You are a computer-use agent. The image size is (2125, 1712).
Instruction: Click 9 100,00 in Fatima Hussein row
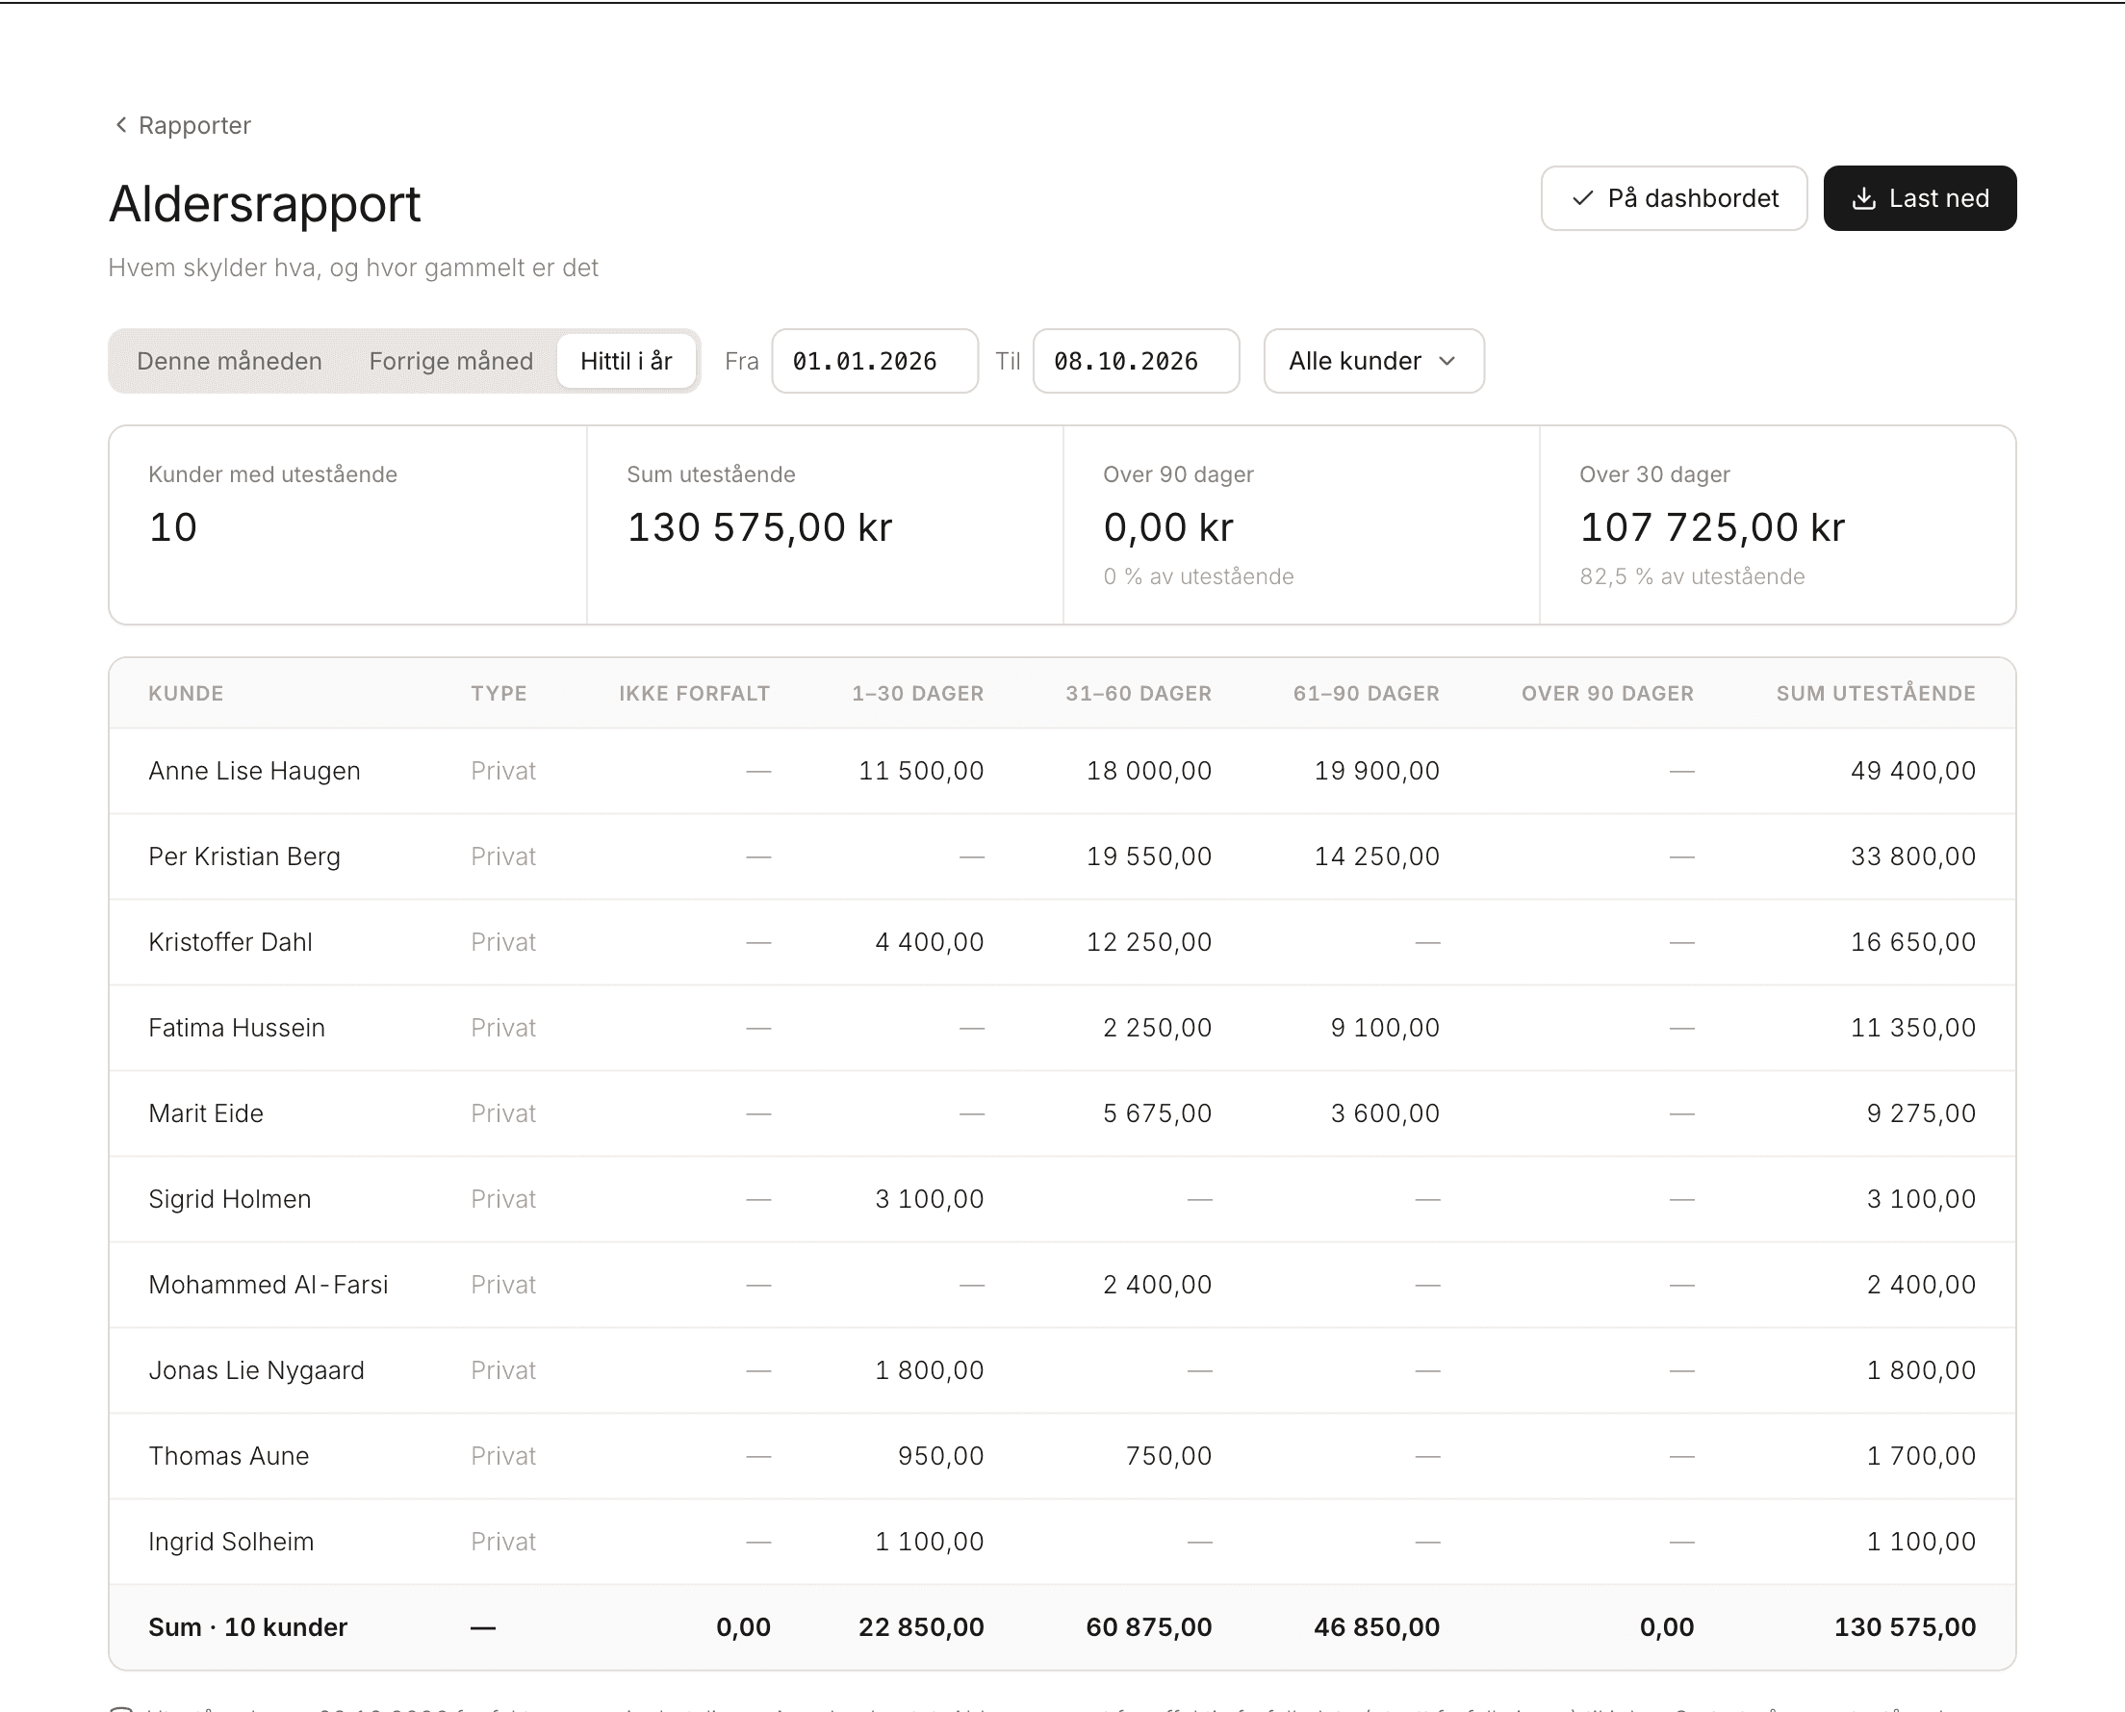click(1385, 1028)
